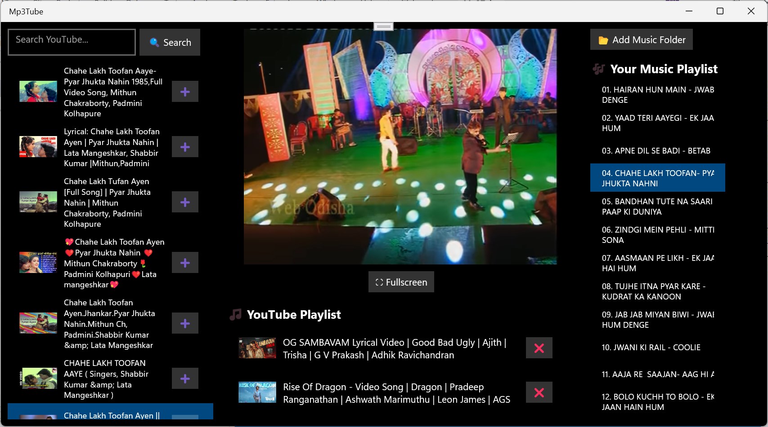This screenshot has height=427, width=768.
Task: Add 'CHAHE LAKH TOOFAN AAYE (Singers' result
Action: click(x=185, y=379)
